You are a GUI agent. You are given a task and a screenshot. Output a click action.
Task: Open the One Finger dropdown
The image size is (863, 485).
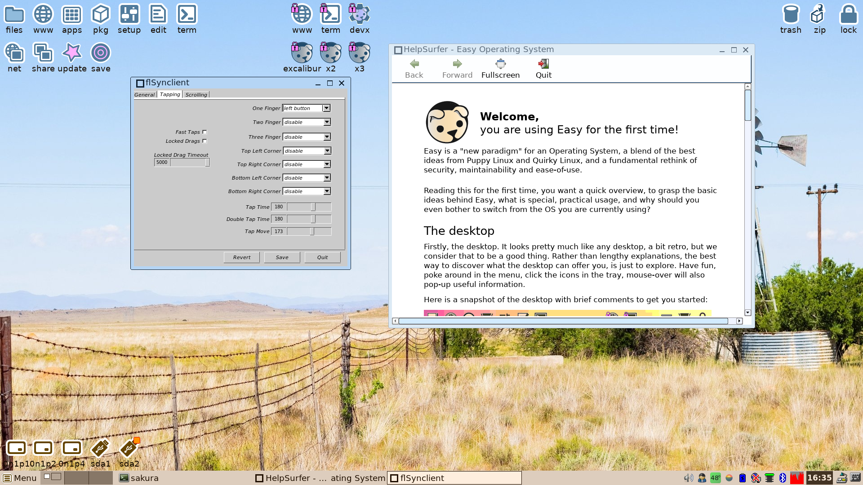pos(307,108)
